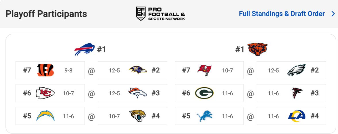Select the Detroit Lions #5 logo
The width and height of the screenshot is (338, 134).
pyautogui.click(x=205, y=116)
